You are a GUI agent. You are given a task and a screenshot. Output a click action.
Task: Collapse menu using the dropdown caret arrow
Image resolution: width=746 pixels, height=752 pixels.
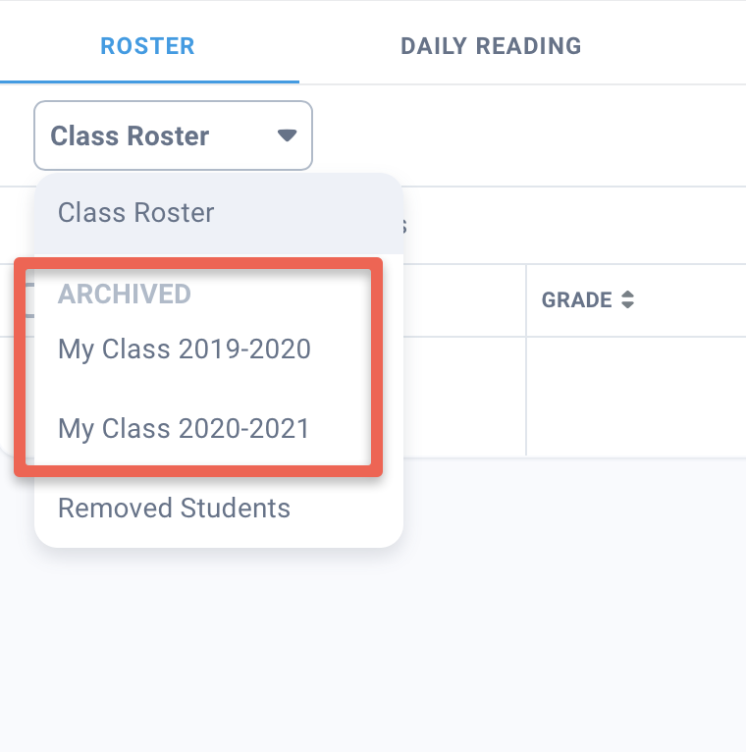point(287,135)
